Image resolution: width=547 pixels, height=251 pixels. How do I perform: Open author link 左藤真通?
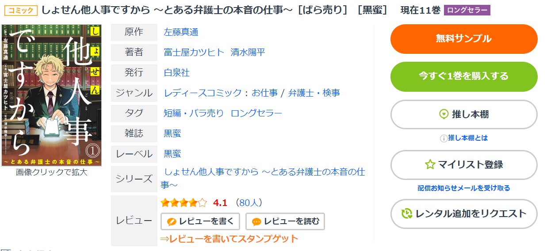click(181, 32)
